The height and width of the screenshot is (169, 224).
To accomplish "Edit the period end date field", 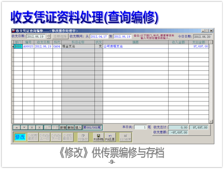I will coord(122,36).
